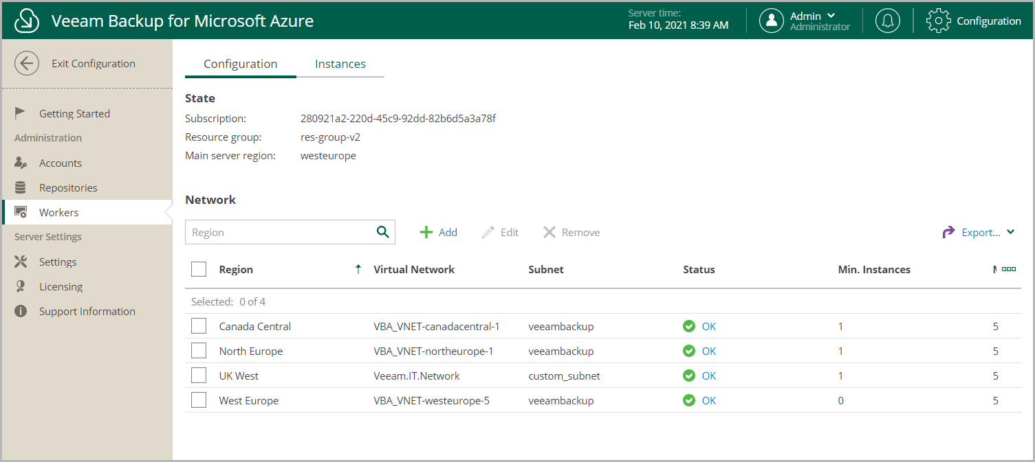This screenshot has width=1035, height=462.
Task: Sort by the Status column header
Action: click(x=699, y=269)
